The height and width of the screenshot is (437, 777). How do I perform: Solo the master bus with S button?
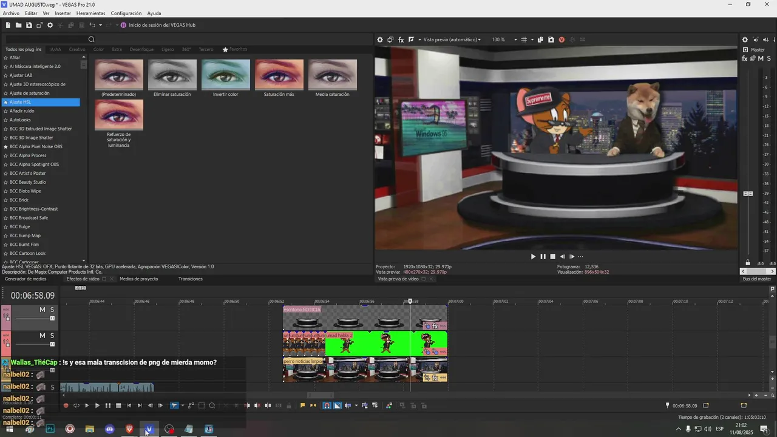tap(769, 59)
